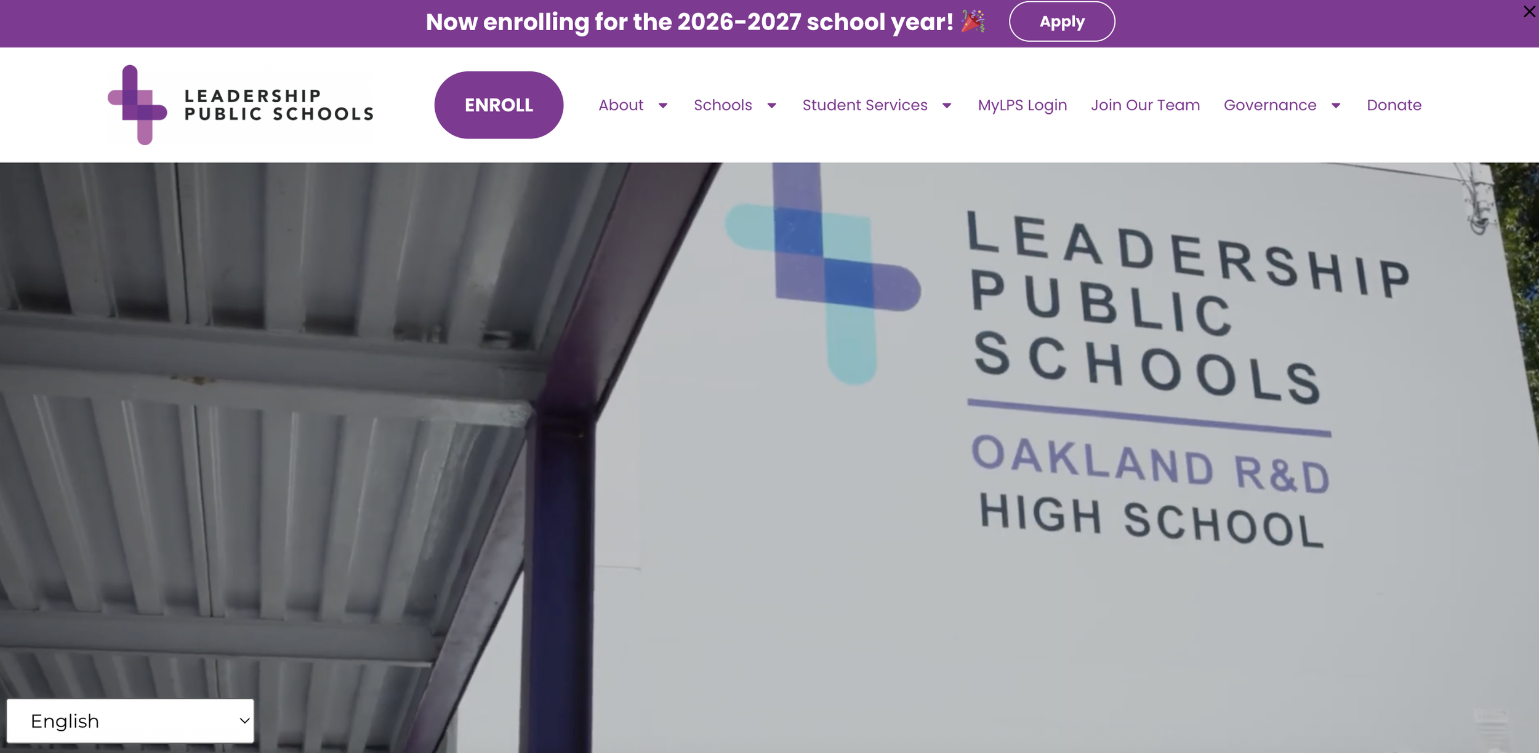Click the Leadership Public Schools header text logo
The image size is (1539, 753).
(279, 105)
